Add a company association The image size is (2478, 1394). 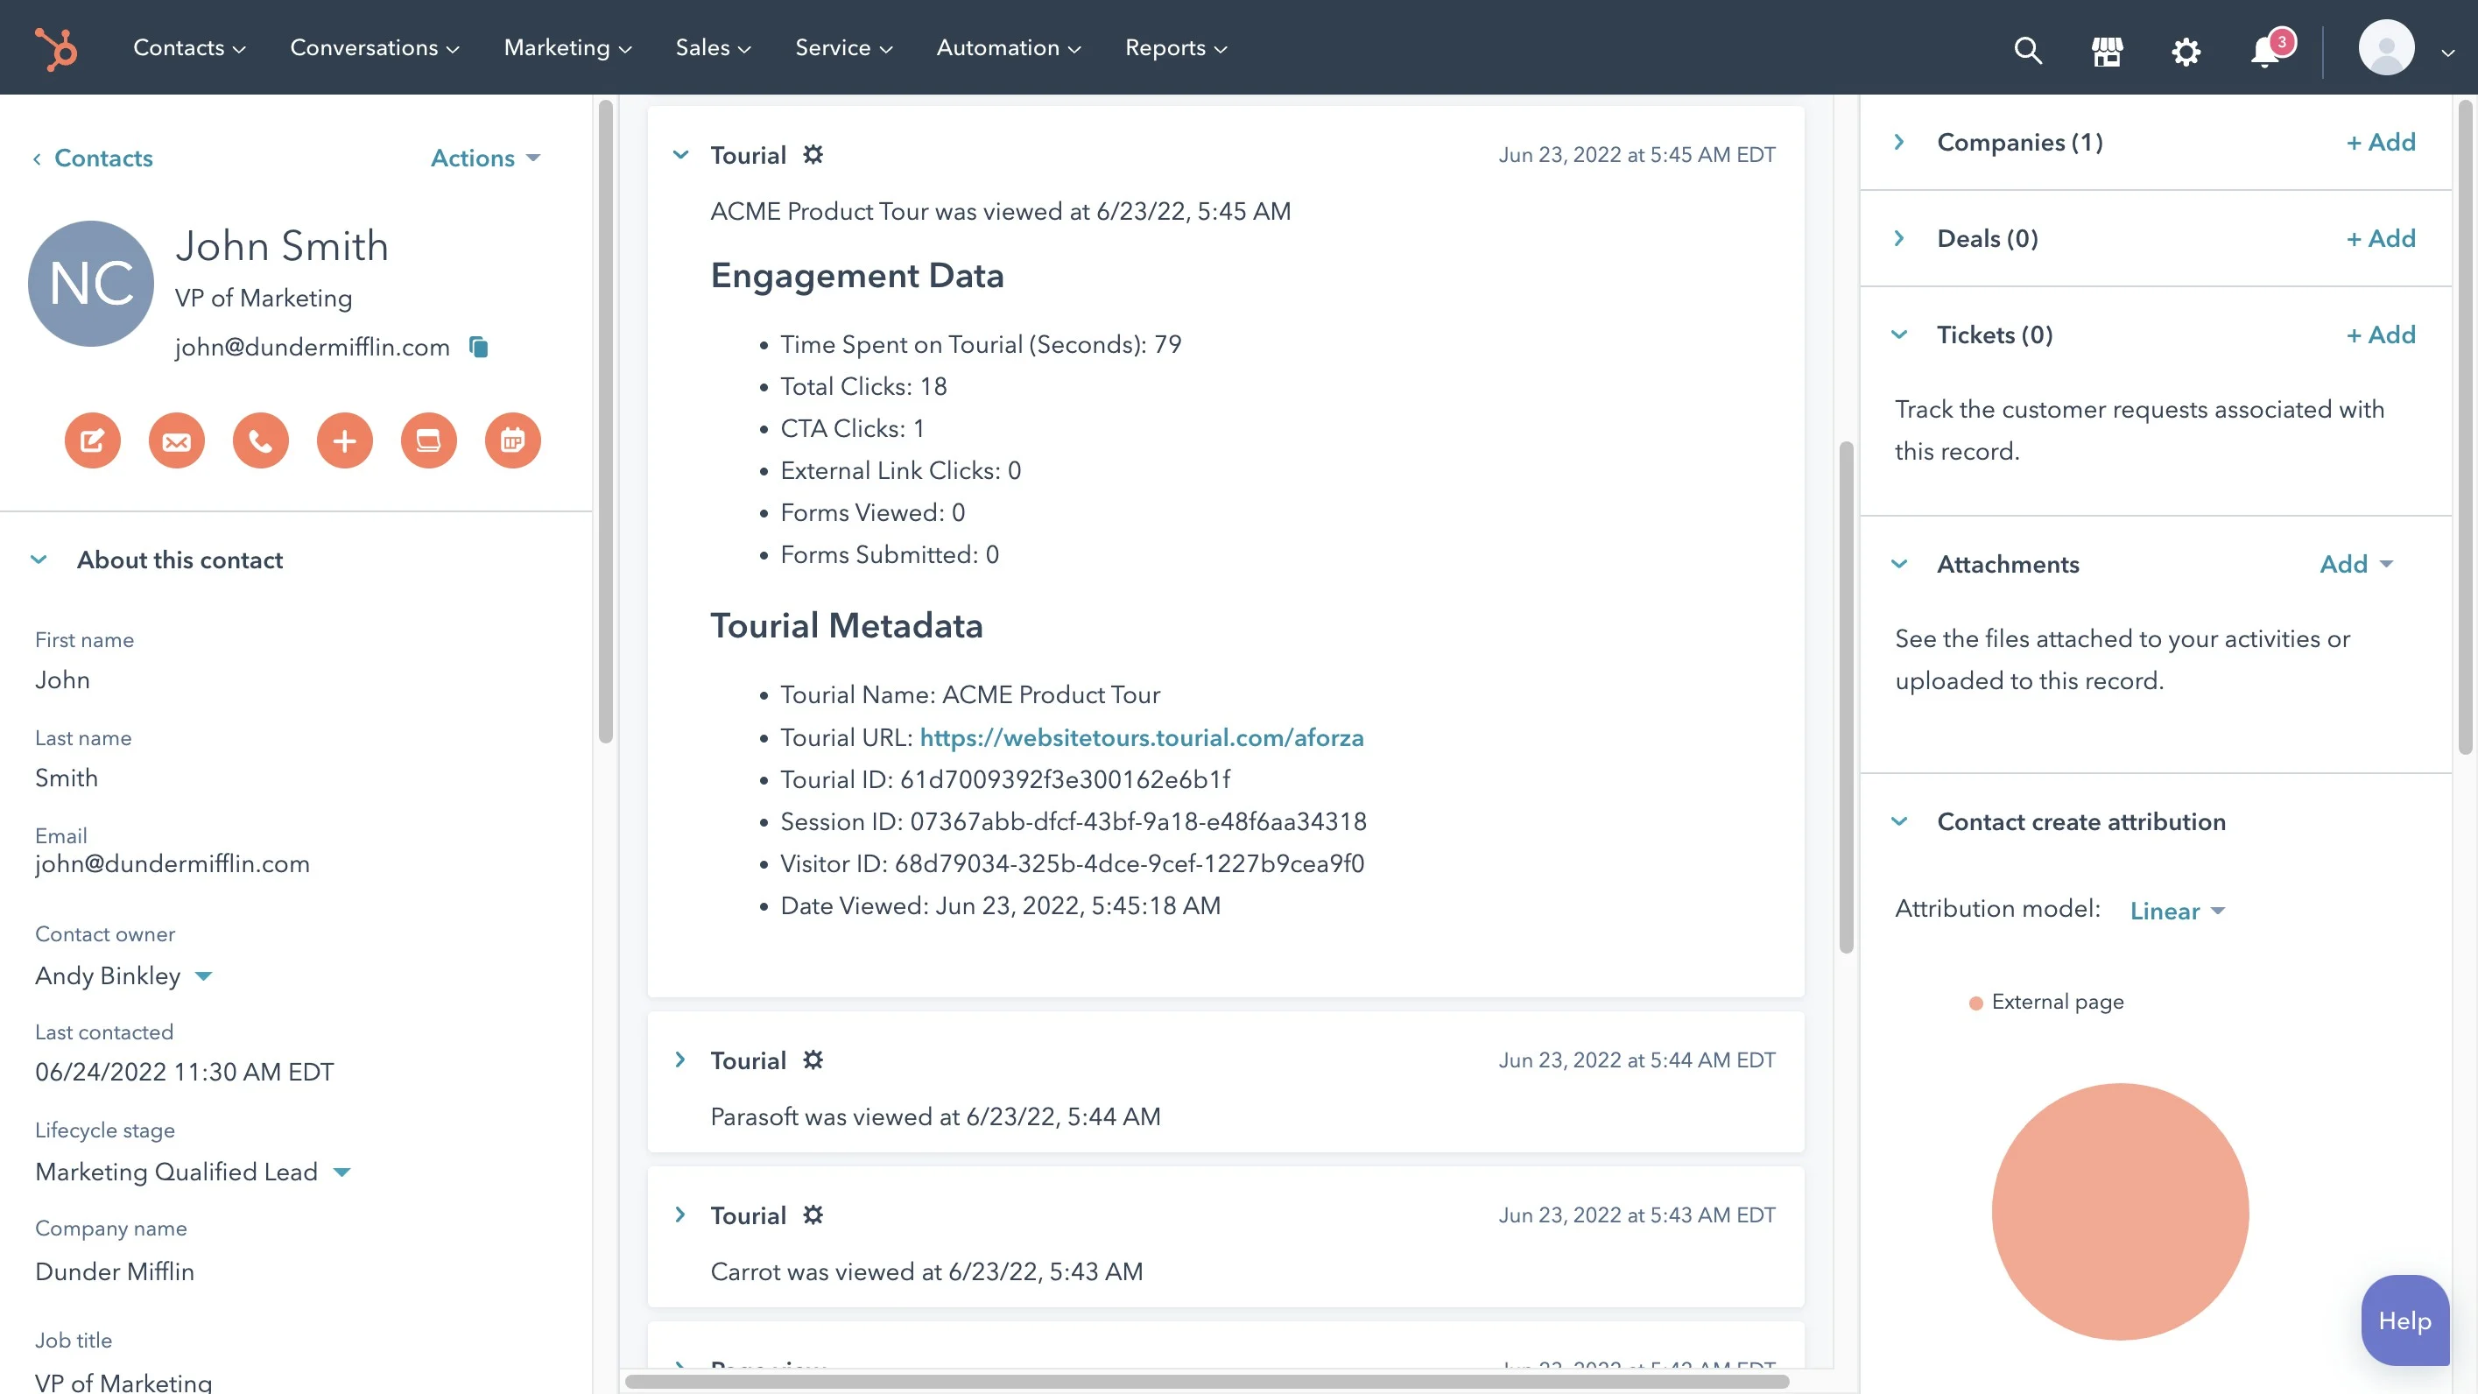coord(2381,142)
